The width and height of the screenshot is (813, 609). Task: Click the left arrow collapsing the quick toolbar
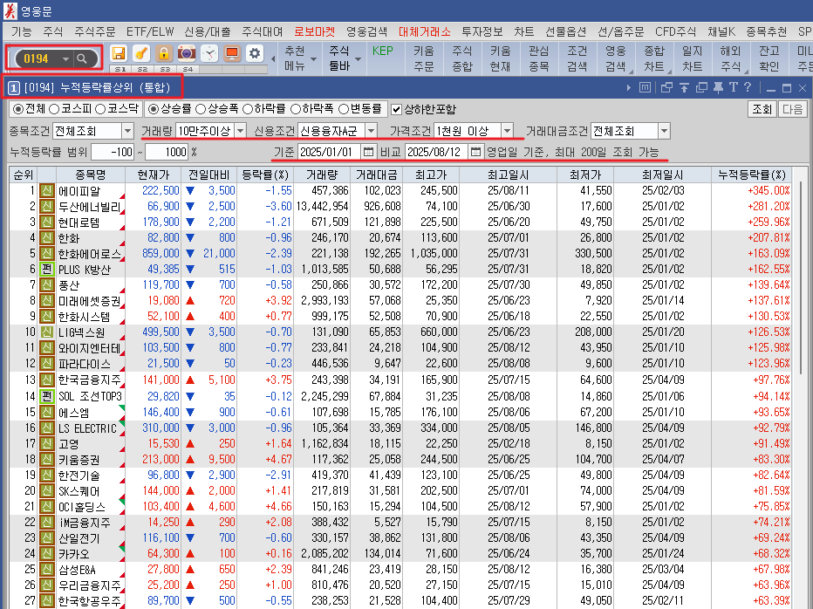tap(273, 58)
